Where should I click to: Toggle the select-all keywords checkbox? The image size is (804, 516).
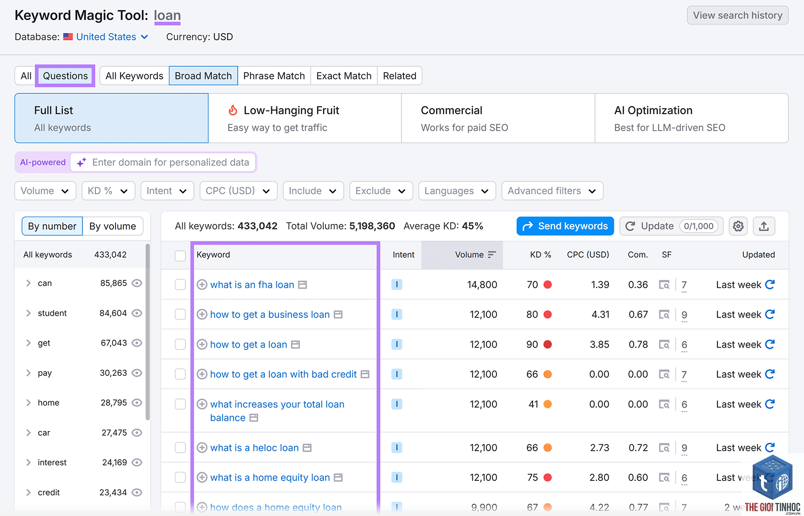[x=180, y=255]
